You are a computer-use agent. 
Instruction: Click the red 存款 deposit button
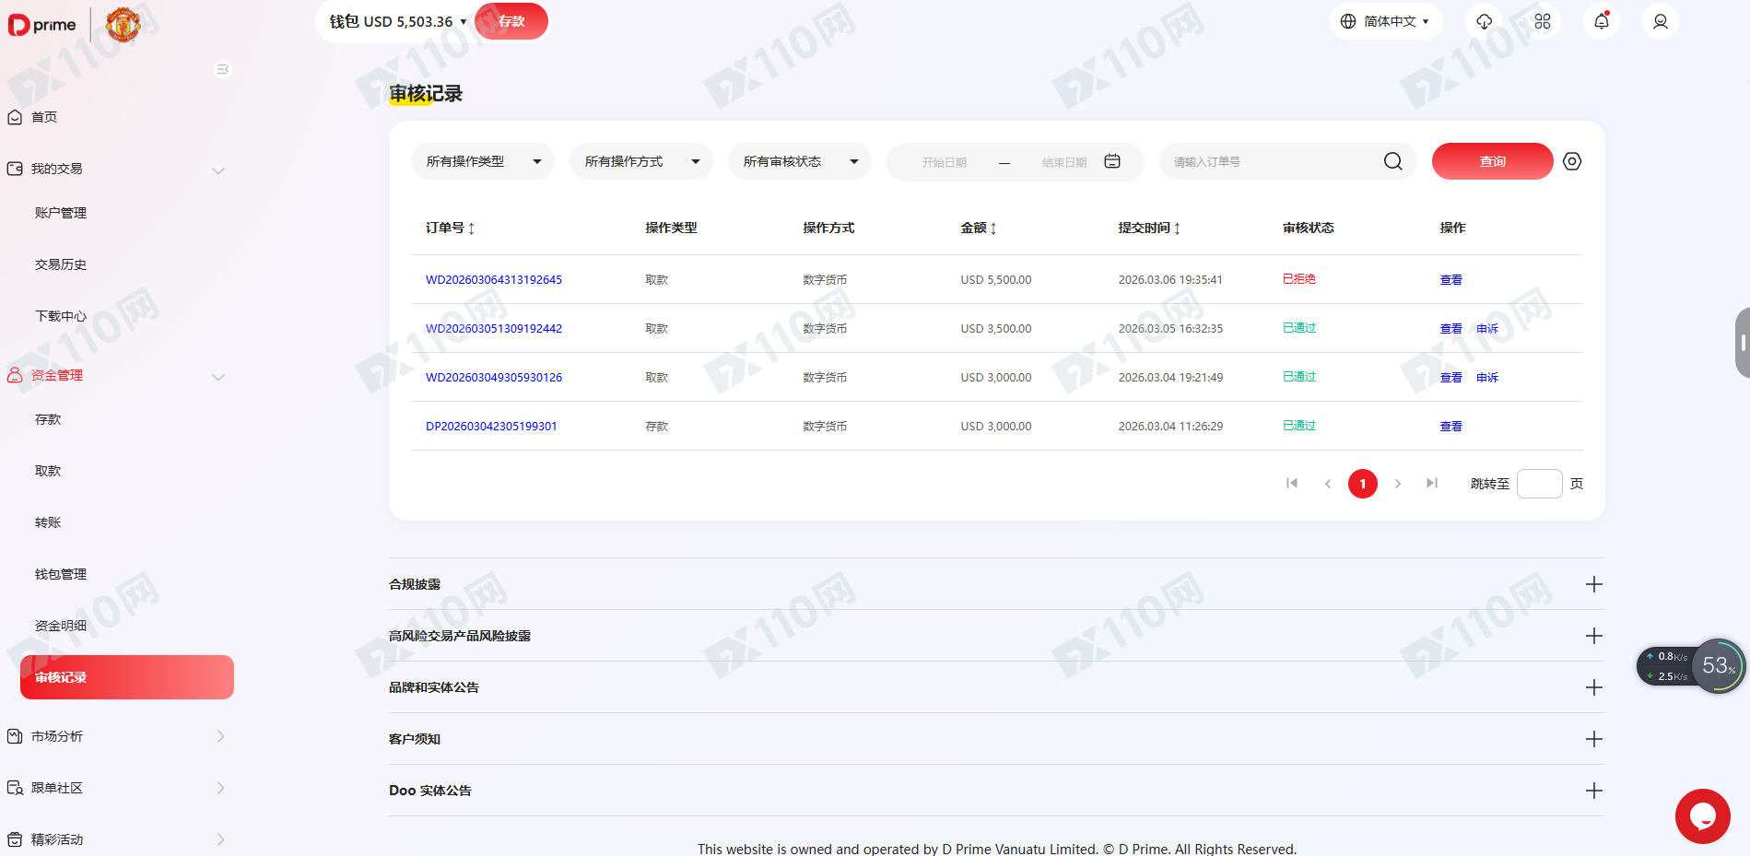tap(511, 20)
